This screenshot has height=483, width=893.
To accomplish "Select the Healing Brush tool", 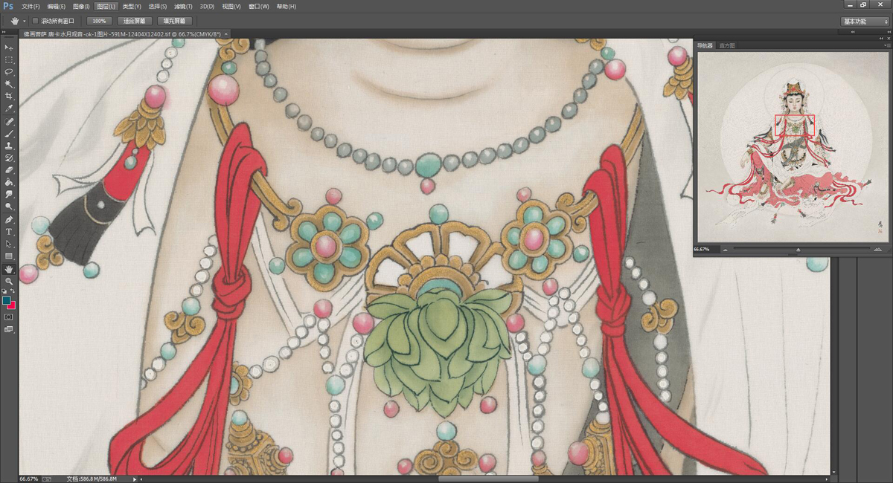I will (x=9, y=121).
